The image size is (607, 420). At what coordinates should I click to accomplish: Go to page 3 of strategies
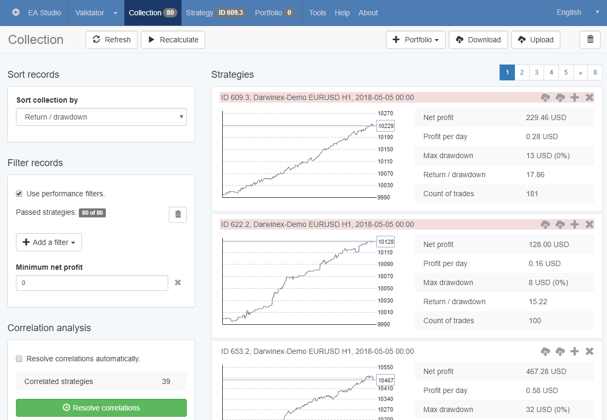(x=537, y=72)
